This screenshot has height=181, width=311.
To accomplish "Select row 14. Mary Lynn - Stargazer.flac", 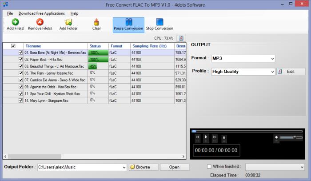I will (x=95, y=101).
